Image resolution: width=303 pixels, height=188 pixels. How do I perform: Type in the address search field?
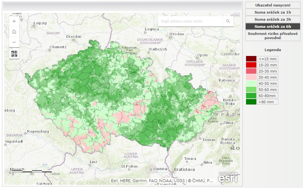[190, 21]
